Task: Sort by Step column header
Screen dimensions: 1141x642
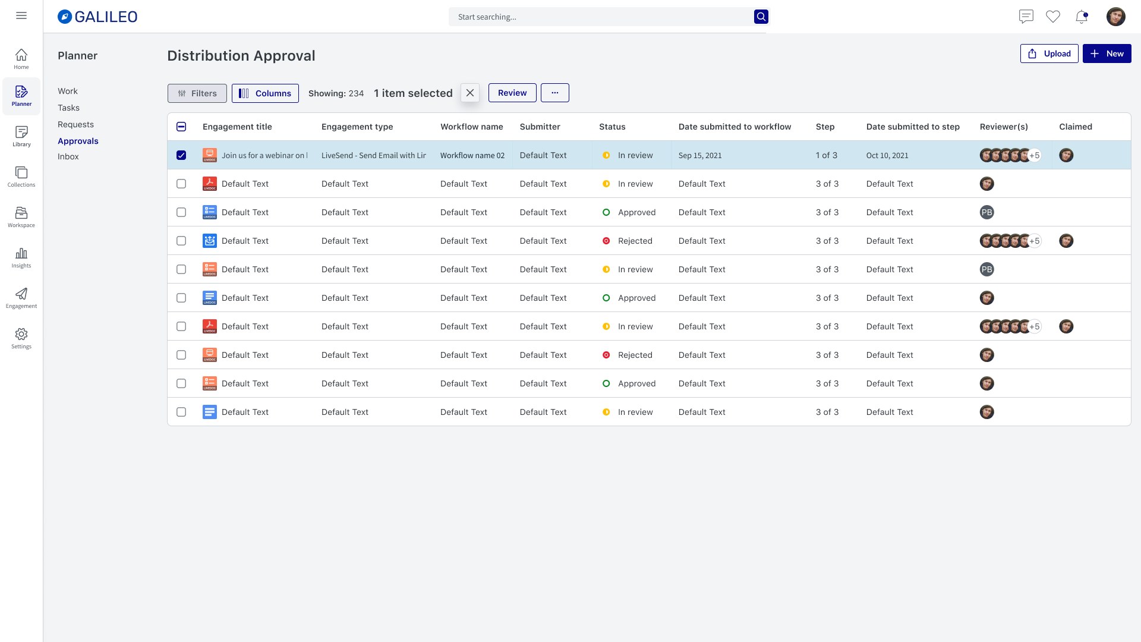Action: click(825, 127)
